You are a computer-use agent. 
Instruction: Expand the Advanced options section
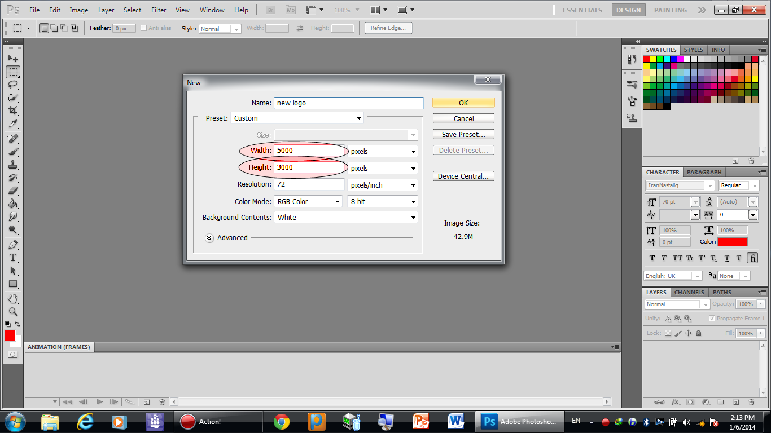click(209, 238)
